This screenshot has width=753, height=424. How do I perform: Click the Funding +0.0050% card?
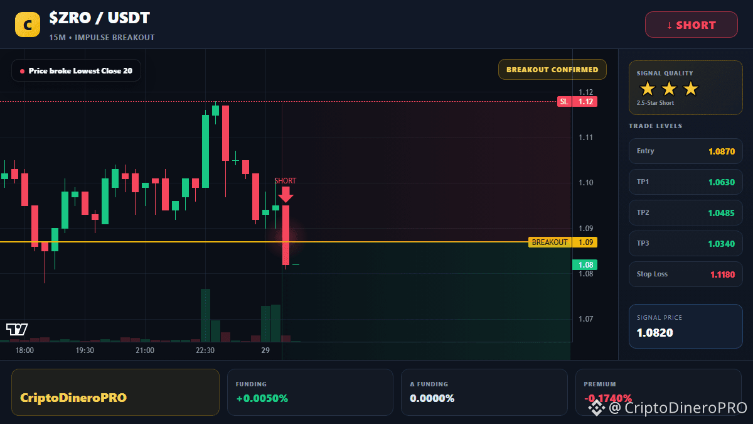310,392
